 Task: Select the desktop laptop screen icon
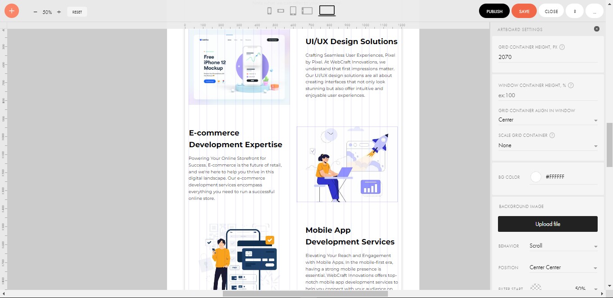(327, 11)
